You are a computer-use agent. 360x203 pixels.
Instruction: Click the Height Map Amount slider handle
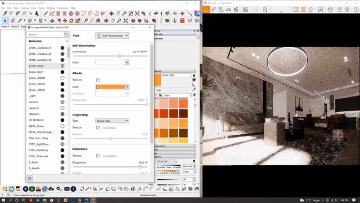(x=110, y=139)
